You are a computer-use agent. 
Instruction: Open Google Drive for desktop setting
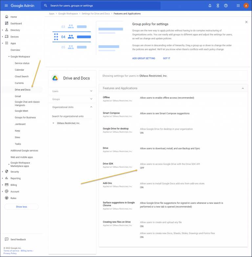tap(173, 131)
